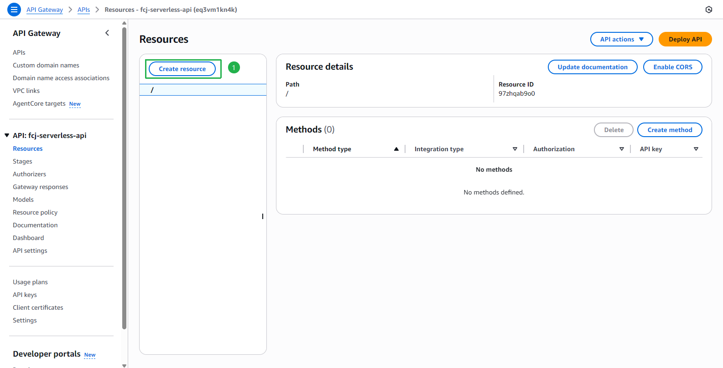723x368 pixels.
Task: Click the Method type column header
Action: (x=332, y=149)
